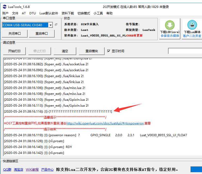
Task: Click the log line with 111111 output
Action: [58, 112]
